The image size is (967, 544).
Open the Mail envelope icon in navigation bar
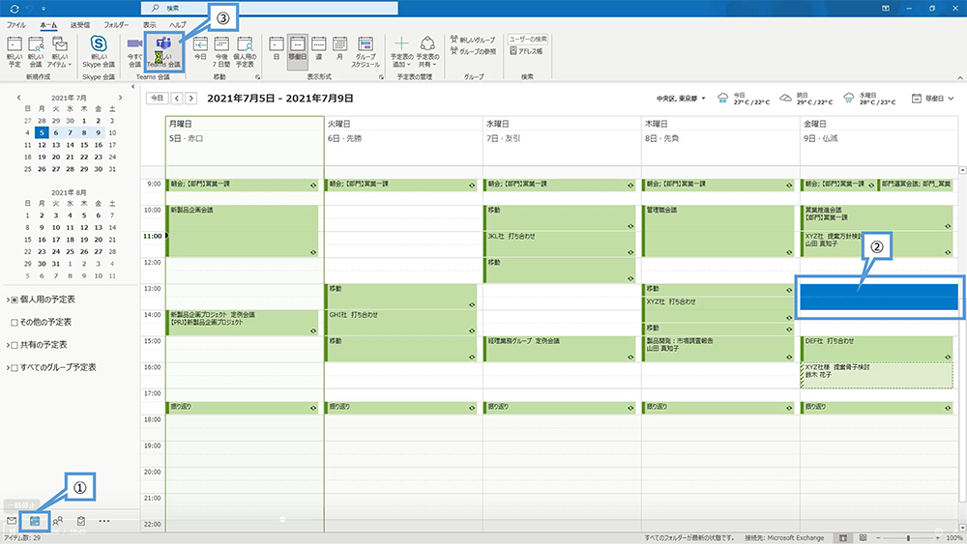(12, 521)
